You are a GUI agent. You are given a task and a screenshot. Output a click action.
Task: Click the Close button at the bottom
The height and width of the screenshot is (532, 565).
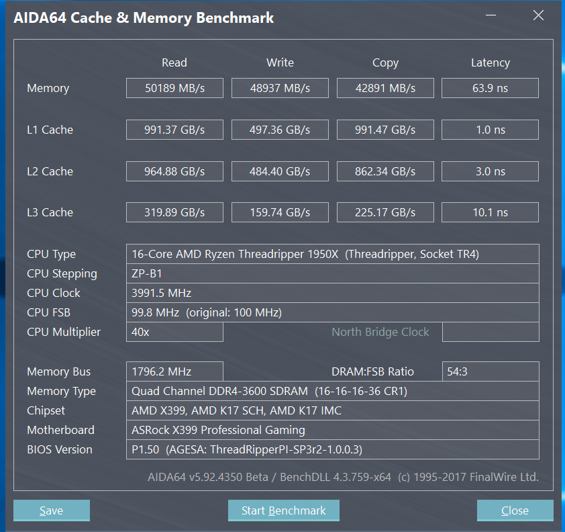(515, 511)
